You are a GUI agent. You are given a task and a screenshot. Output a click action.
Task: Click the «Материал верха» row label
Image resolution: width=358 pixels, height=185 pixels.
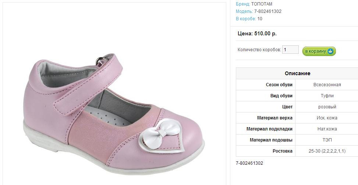274,118
